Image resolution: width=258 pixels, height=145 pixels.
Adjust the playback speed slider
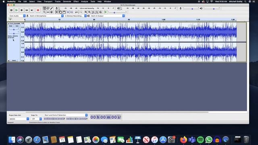click(117, 12)
